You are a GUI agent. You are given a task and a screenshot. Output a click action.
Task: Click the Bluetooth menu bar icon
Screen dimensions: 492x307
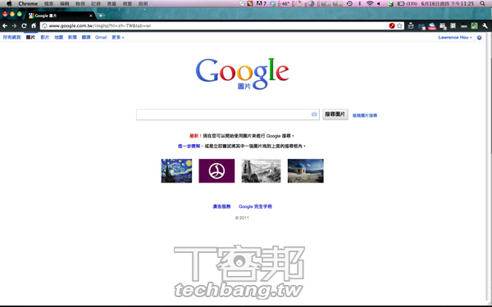point(360,3)
